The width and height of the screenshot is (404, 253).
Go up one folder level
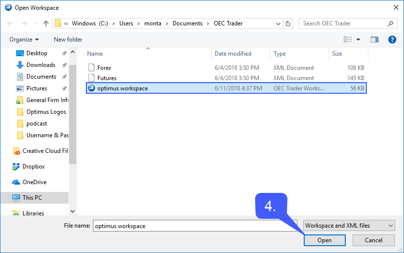tap(46, 23)
